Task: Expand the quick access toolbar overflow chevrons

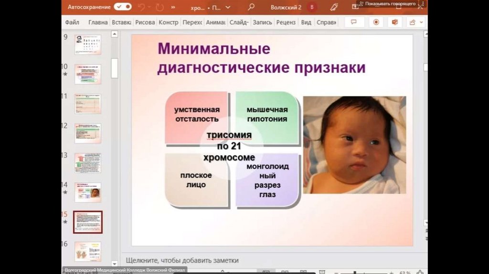Action: [x=173, y=7]
